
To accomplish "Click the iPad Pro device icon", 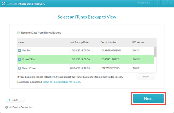I will click(x=19, y=50).
